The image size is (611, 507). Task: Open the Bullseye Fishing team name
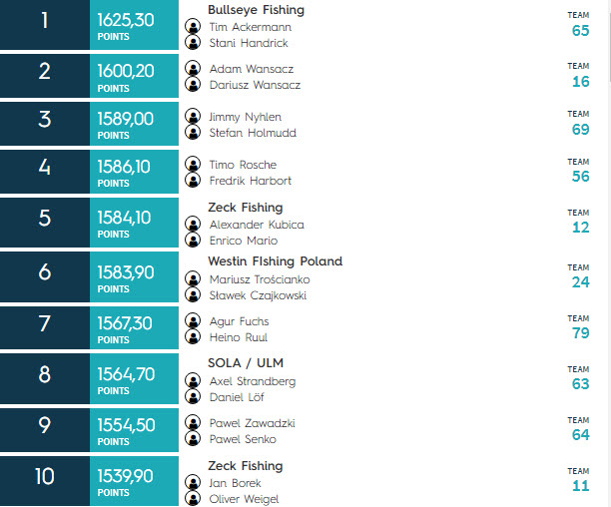click(256, 10)
